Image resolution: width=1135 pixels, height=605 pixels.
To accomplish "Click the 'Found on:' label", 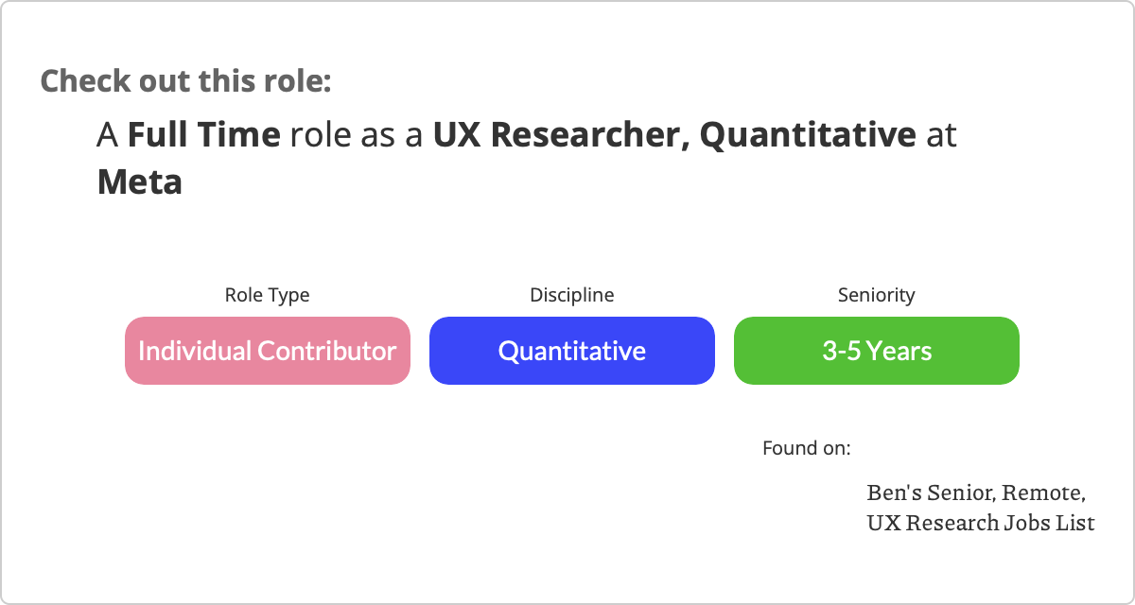I will pos(807,448).
